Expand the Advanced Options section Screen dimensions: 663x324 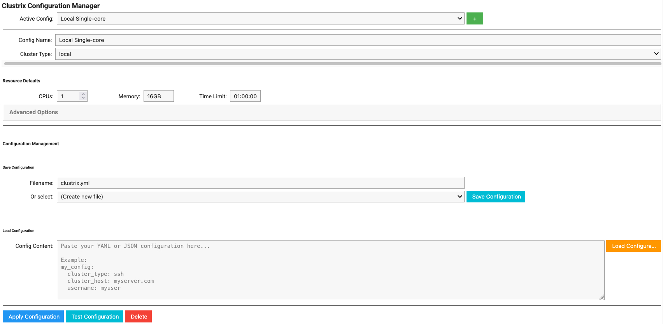(33, 112)
